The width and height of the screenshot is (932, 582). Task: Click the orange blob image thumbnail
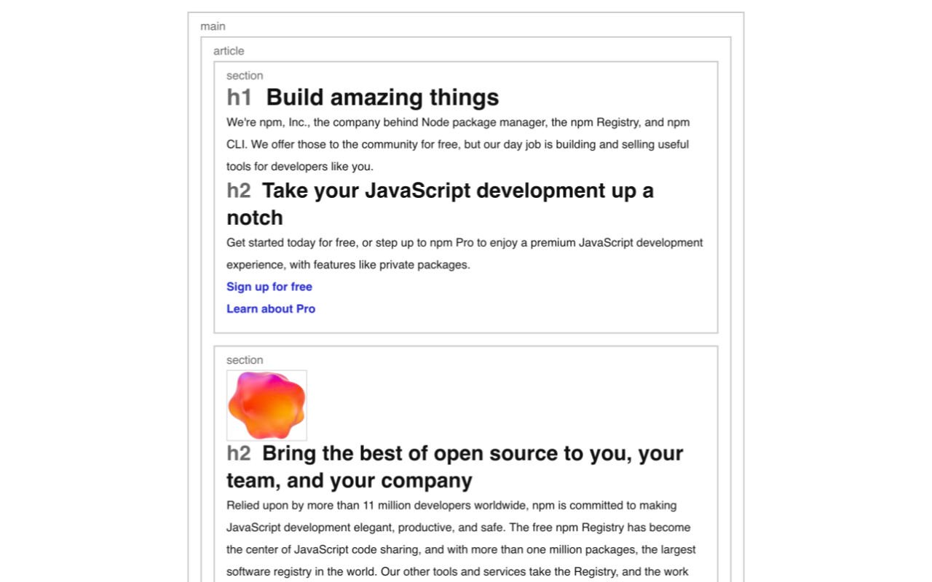click(x=266, y=405)
